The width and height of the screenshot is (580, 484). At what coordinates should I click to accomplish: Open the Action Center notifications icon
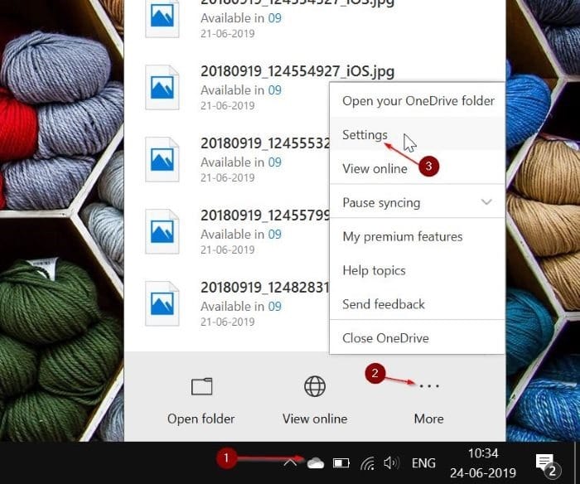[548, 464]
